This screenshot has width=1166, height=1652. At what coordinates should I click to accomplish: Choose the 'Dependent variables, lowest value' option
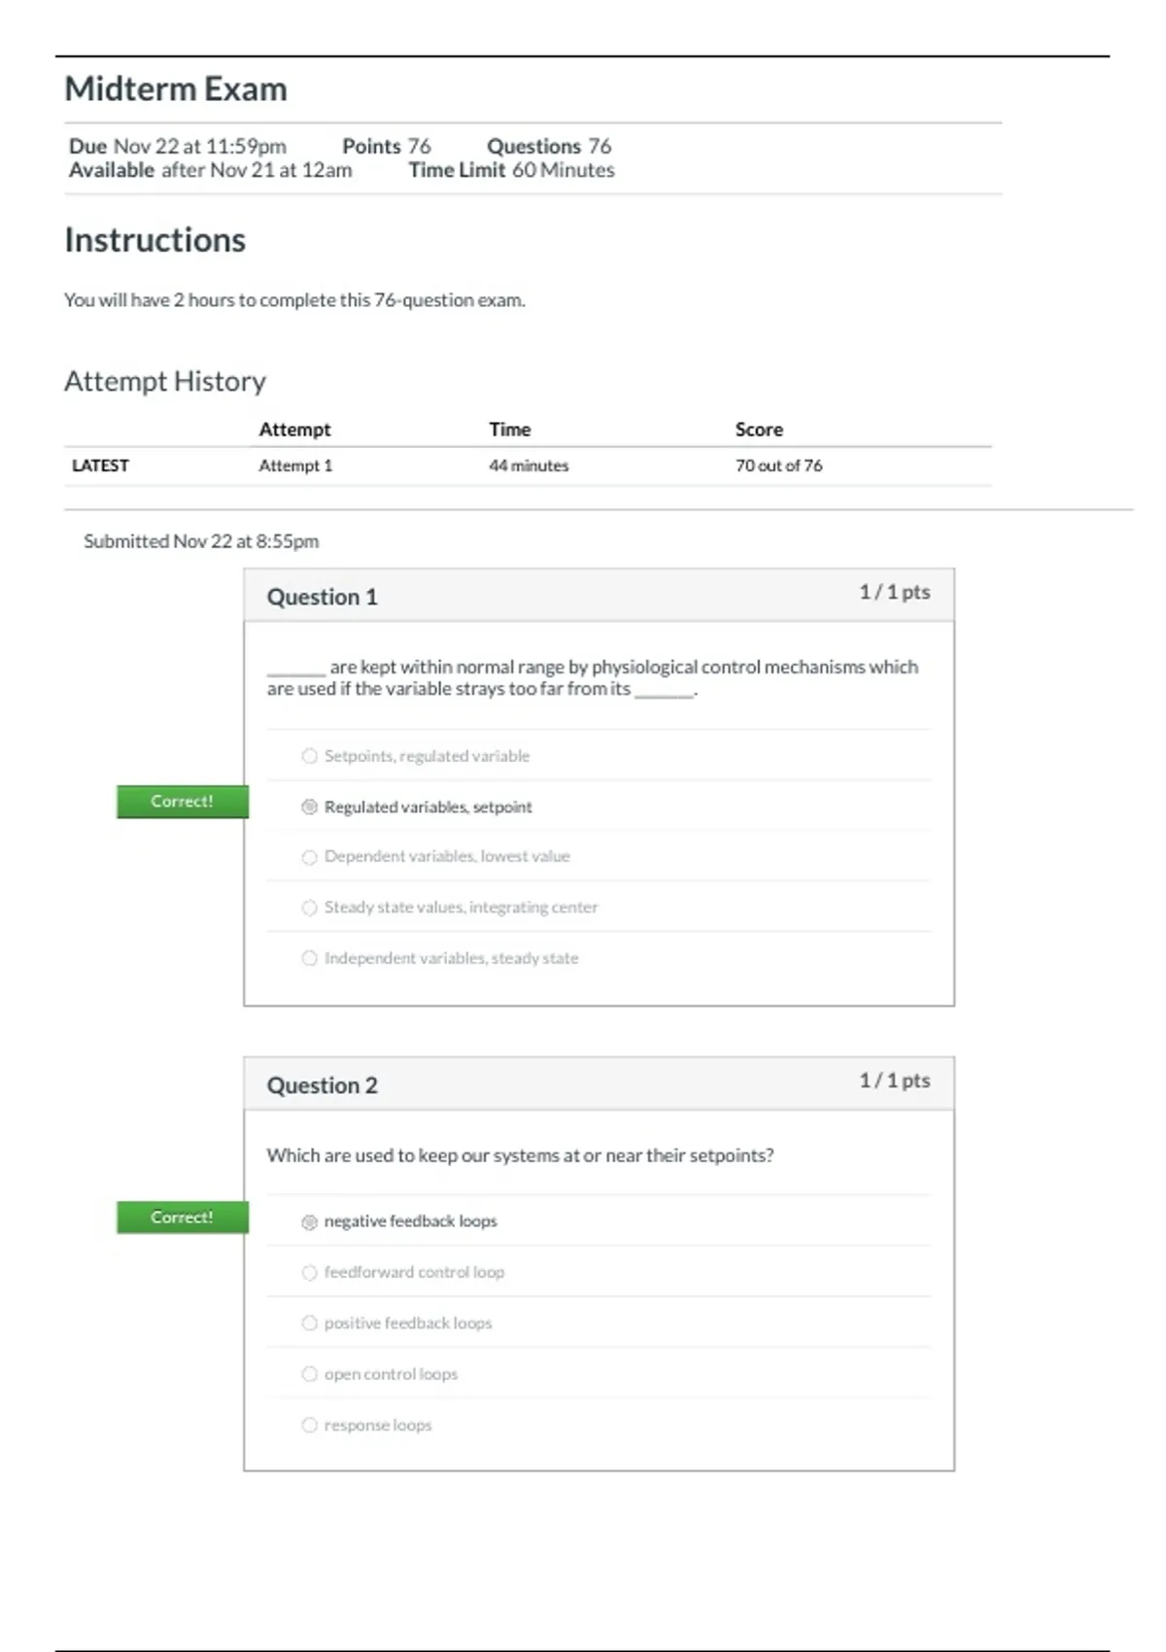[309, 857]
